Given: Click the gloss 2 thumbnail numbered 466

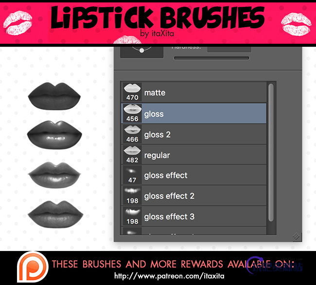Looking at the screenshot, I should coord(132,134).
